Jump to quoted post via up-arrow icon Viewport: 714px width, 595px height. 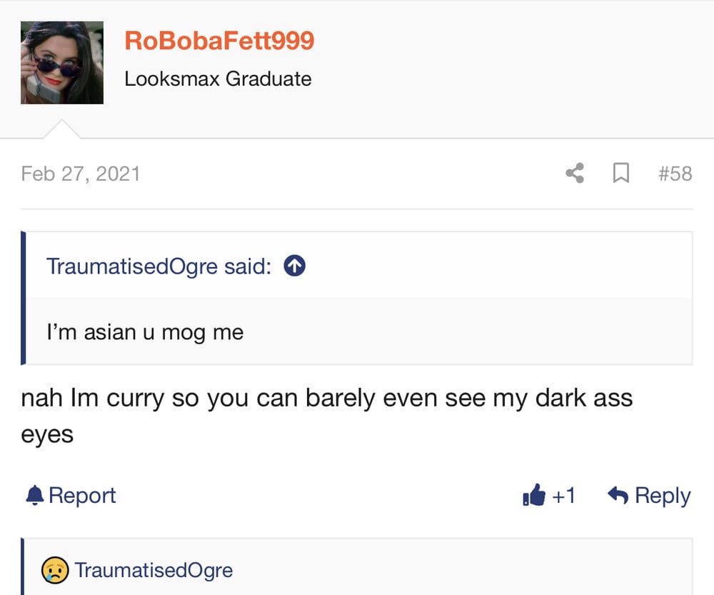295,266
